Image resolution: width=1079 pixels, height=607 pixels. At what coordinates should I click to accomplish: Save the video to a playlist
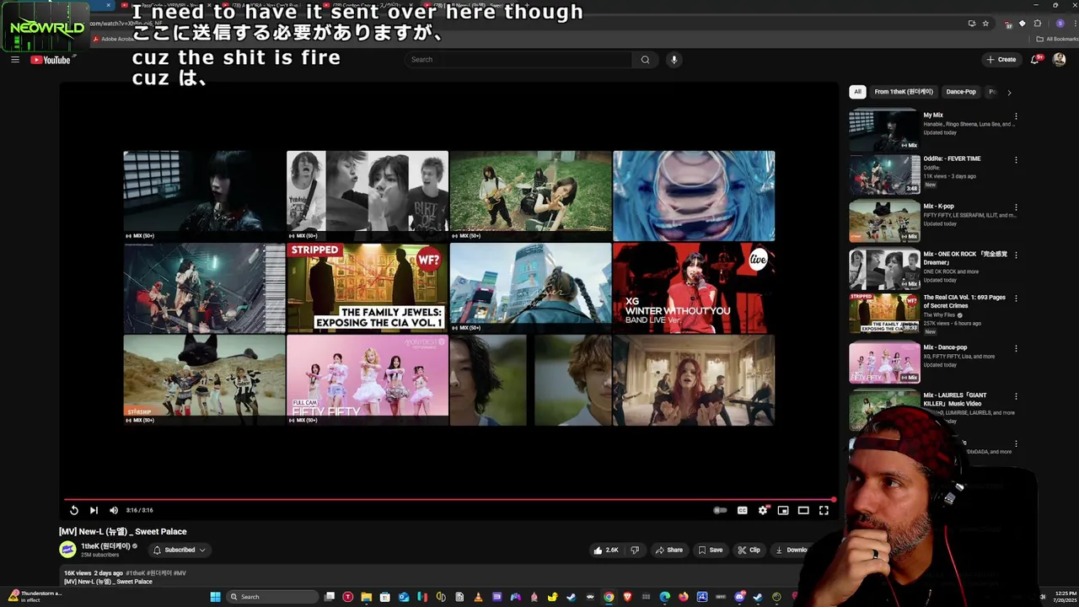click(x=710, y=550)
